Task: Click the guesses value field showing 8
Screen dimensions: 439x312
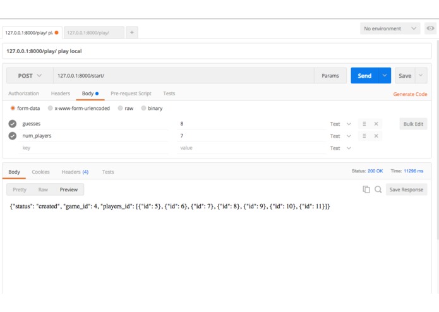Action: coord(252,124)
